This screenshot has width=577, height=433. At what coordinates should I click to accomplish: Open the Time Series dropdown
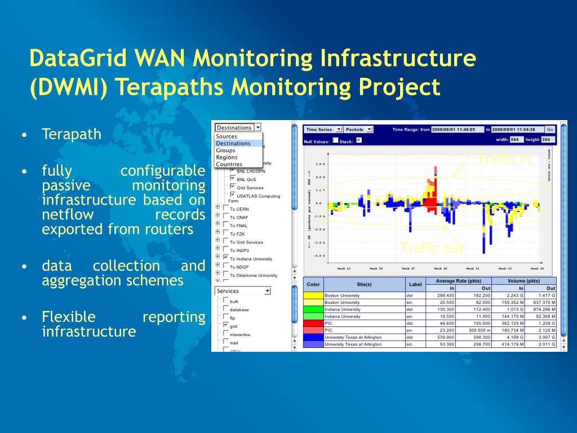coord(323,130)
